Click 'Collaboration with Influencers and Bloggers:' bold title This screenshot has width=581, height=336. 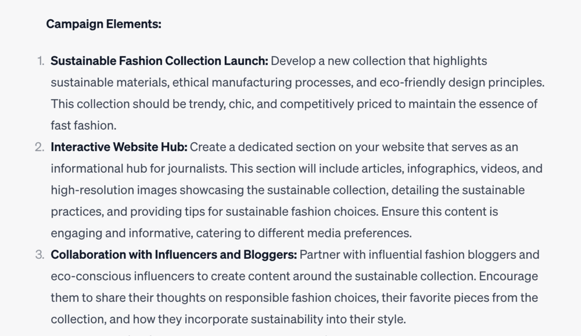pyautogui.click(x=174, y=254)
